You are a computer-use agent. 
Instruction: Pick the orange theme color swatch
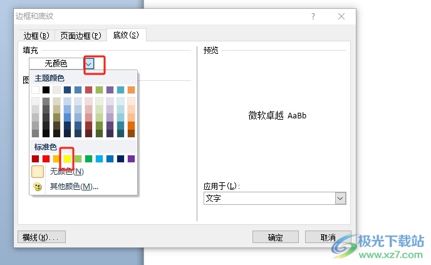131,90
